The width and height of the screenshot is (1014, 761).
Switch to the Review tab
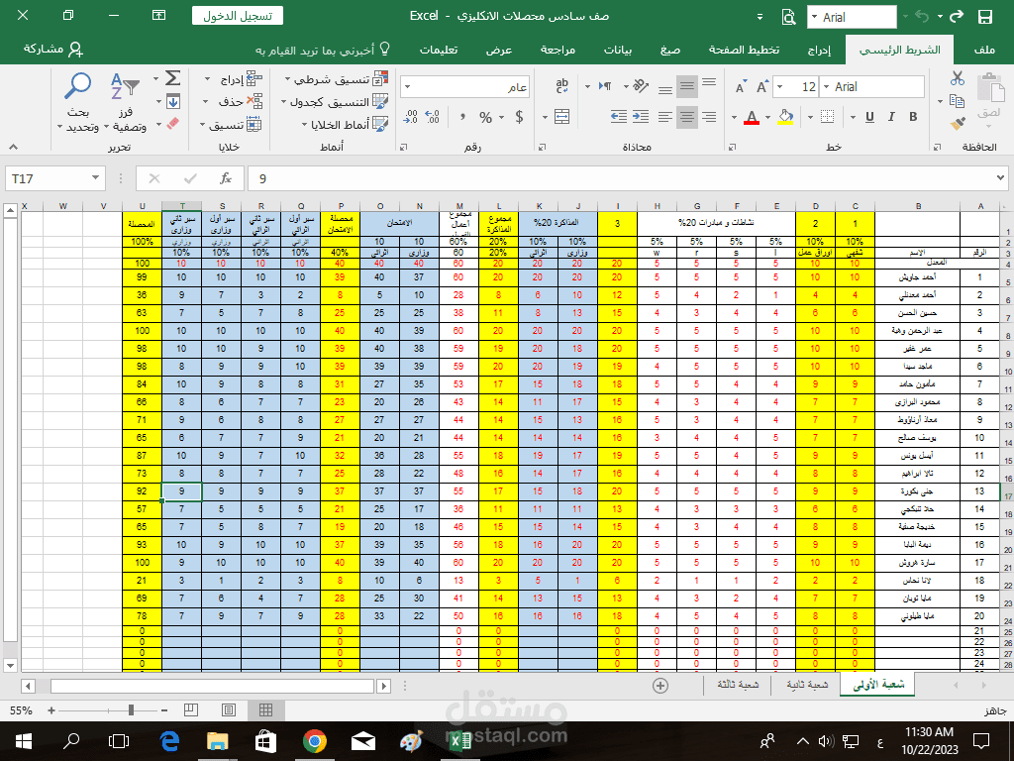click(558, 50)
